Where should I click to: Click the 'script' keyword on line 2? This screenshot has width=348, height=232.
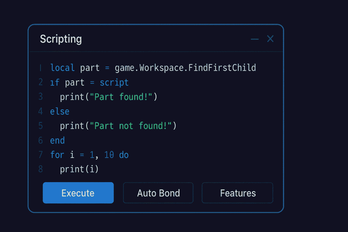[114, 83]
